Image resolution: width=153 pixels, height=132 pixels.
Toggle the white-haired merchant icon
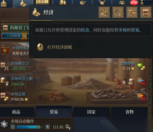point(131,81)
